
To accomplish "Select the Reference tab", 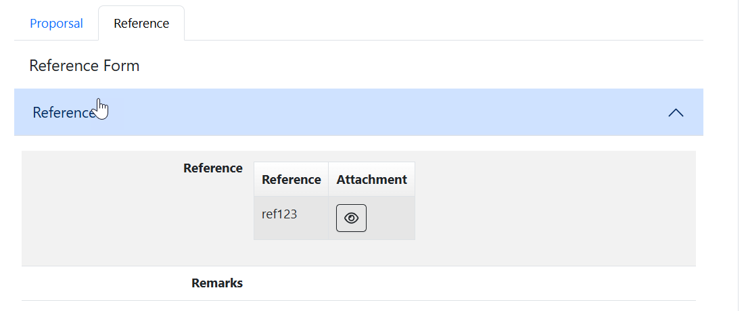I will 141,24.
